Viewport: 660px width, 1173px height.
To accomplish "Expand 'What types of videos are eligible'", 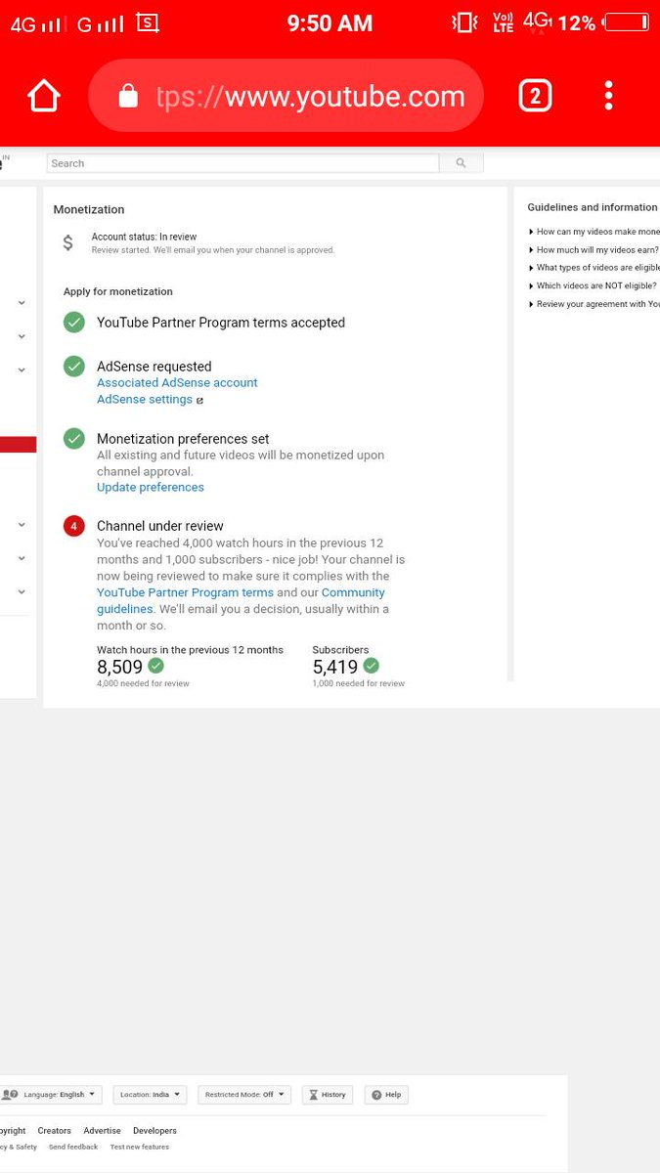I will 594,268.
